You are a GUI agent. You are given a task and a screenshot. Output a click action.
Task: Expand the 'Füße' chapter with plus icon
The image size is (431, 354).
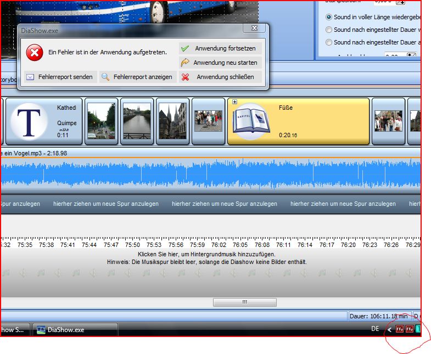tap(234, 102)
